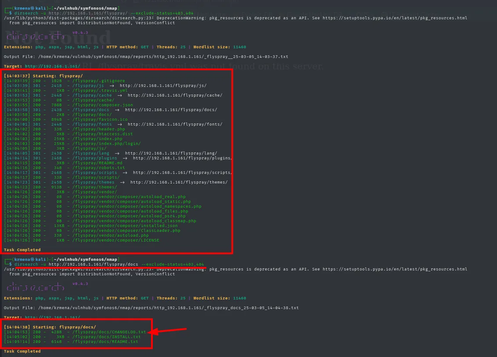Click redirect URL http://192.168.1.161/flyspray/docs/

(171, 110)
